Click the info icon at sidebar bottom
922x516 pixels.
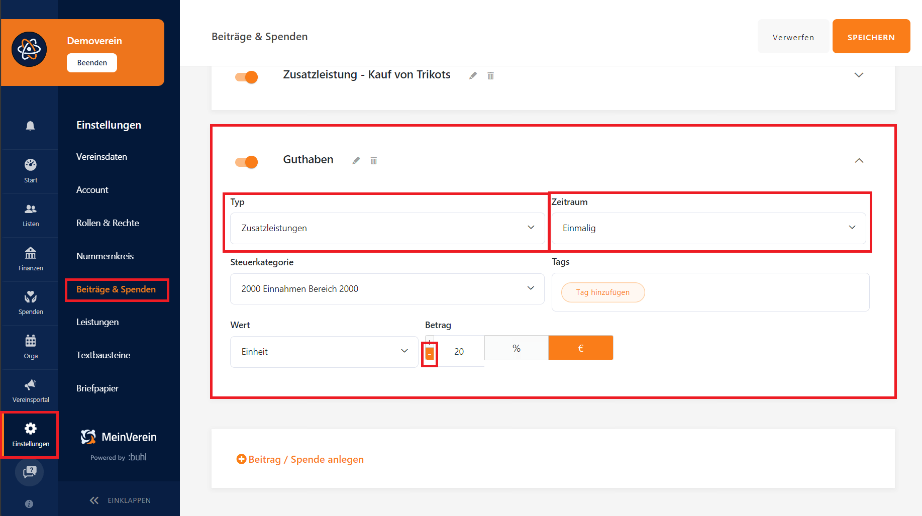click(29, 503)
